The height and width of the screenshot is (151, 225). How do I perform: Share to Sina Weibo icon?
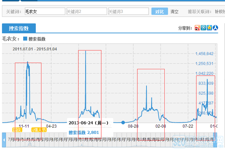197,28
